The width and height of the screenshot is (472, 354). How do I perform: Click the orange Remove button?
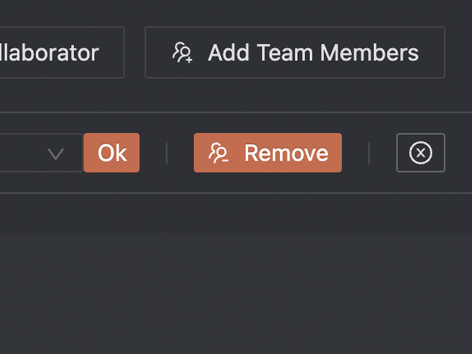click(x=268, y=153)
